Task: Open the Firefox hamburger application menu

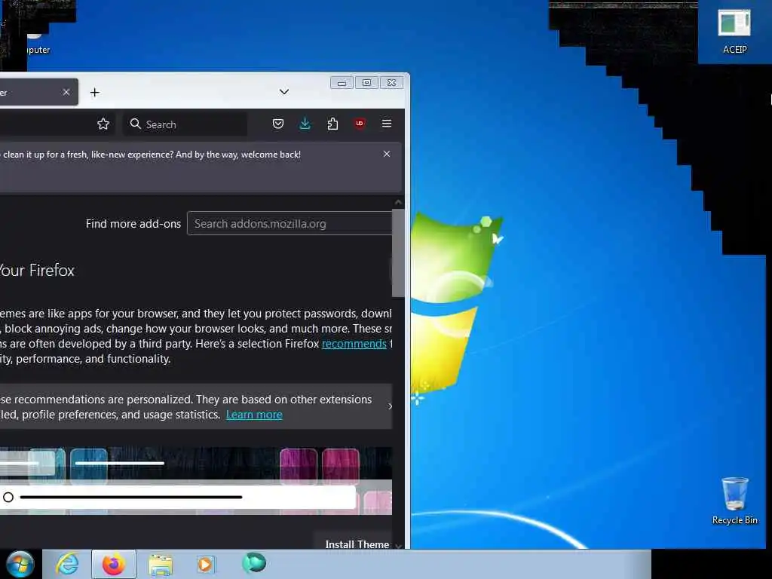Action: pyautogui.click(x=387, y=123)
